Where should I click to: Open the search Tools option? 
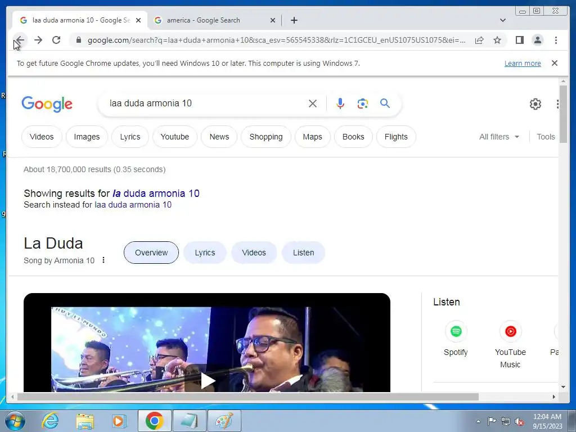pyautogui.click(x=546, y=137)
